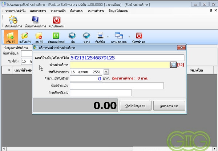Open รายการหลัก menu
This screenshot has width=218, height=151.
(x=58, y=11)
